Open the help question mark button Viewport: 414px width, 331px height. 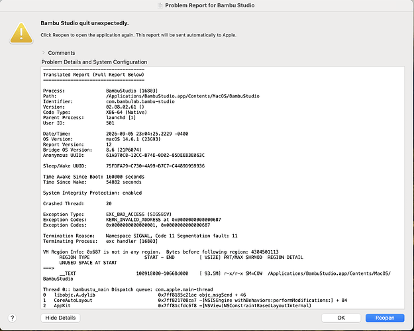[x=12, y=318]
